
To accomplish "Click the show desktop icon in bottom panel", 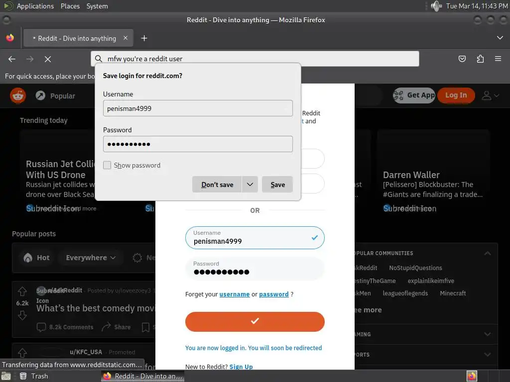I will (x=5, y=376).
